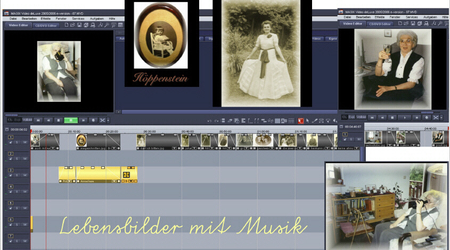This screenshot has height=250, width=450.
Task: Toggle mute (M) on track 3
Action: 24,175
